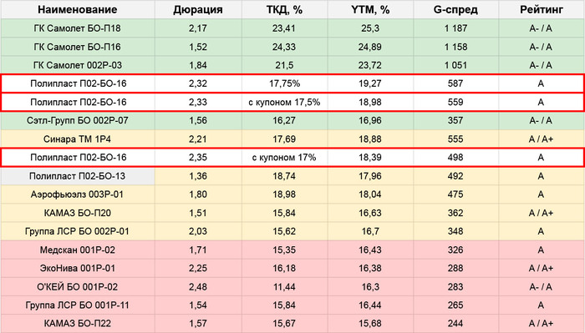Click the Полипласт П02-БО-16 name with duration 2,32

(79, 83)
